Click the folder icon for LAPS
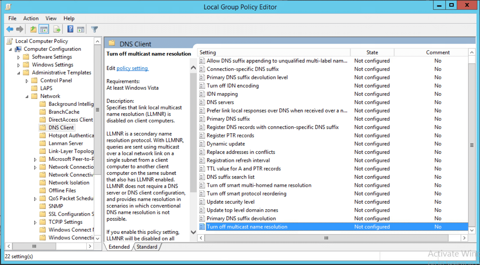480x265 pixels. pos(34,88)
